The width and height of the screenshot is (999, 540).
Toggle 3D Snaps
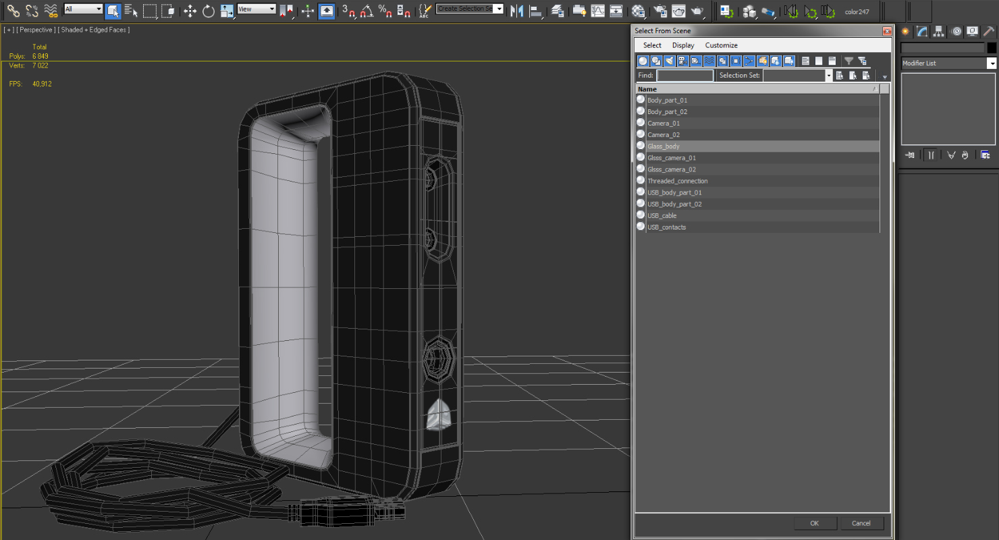(348, 11)
